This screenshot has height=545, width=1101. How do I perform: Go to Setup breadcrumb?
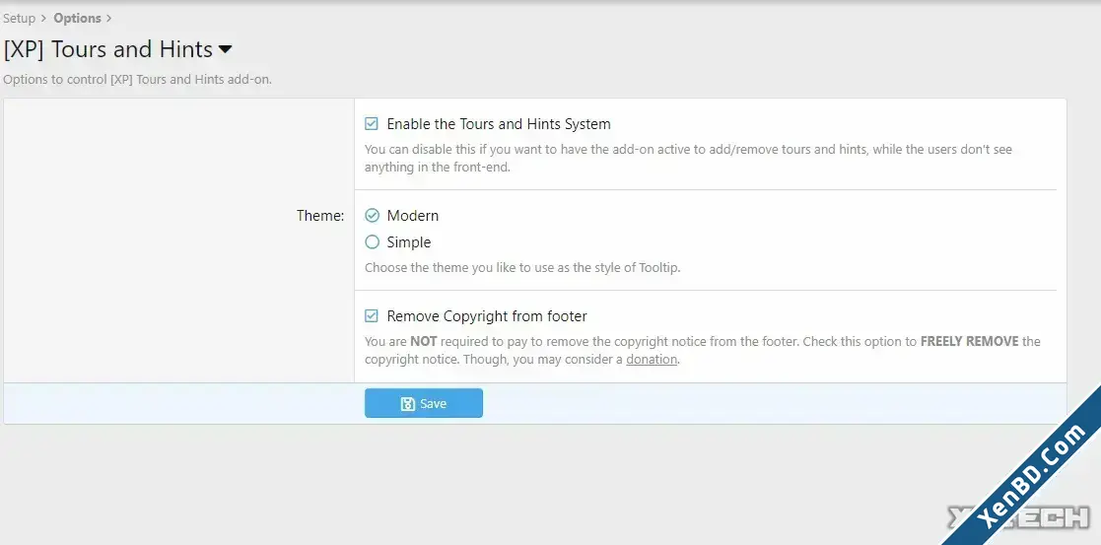(x=19, y=19)
